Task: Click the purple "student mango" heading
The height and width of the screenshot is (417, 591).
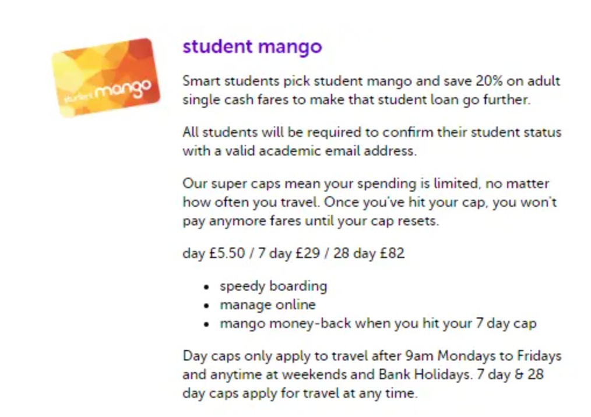Action: point(252,47)
